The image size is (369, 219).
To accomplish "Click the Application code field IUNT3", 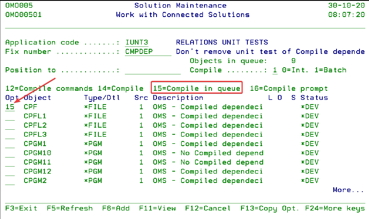I will click(x=137, y=43).
